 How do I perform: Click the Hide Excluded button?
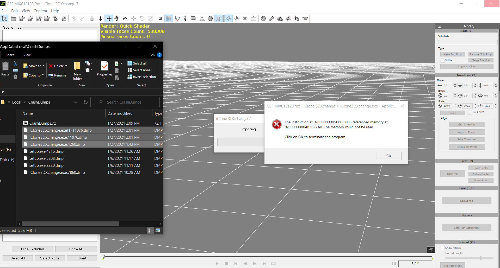click(x=33, y=249)
